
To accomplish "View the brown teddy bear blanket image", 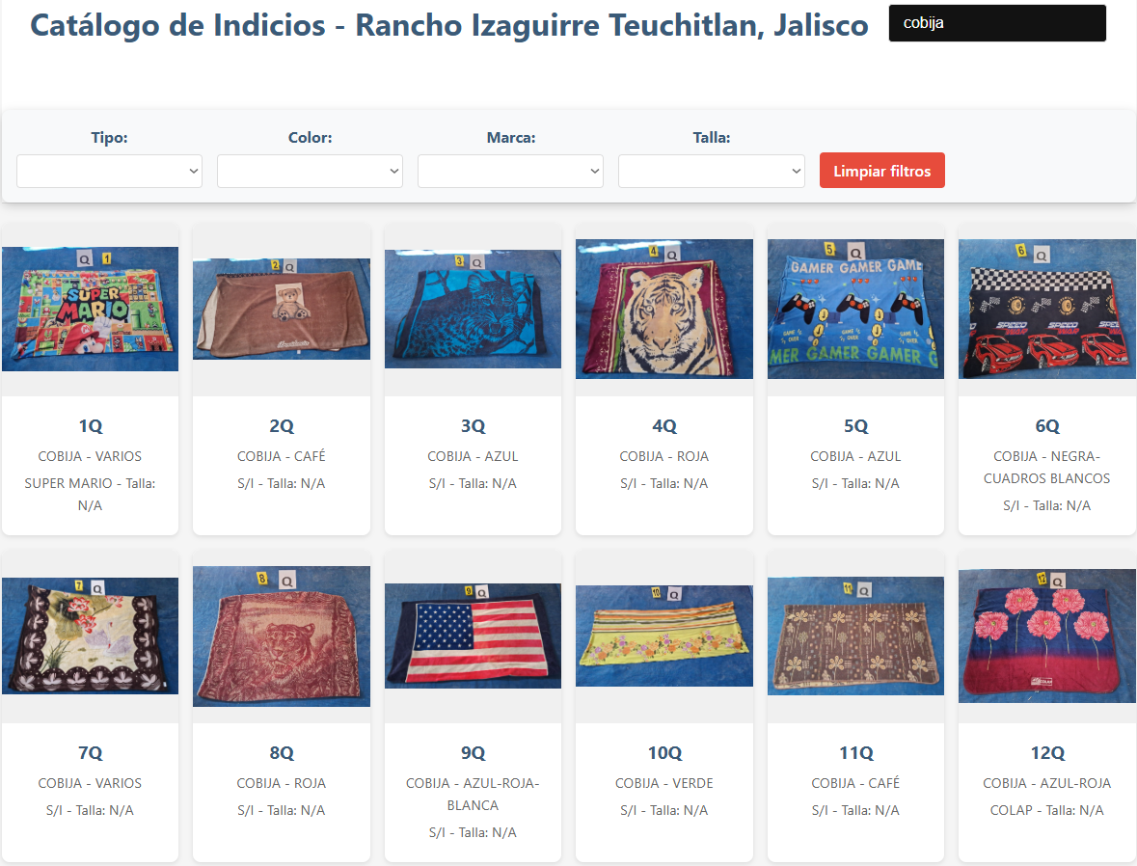I will click(x=282, y=309).
